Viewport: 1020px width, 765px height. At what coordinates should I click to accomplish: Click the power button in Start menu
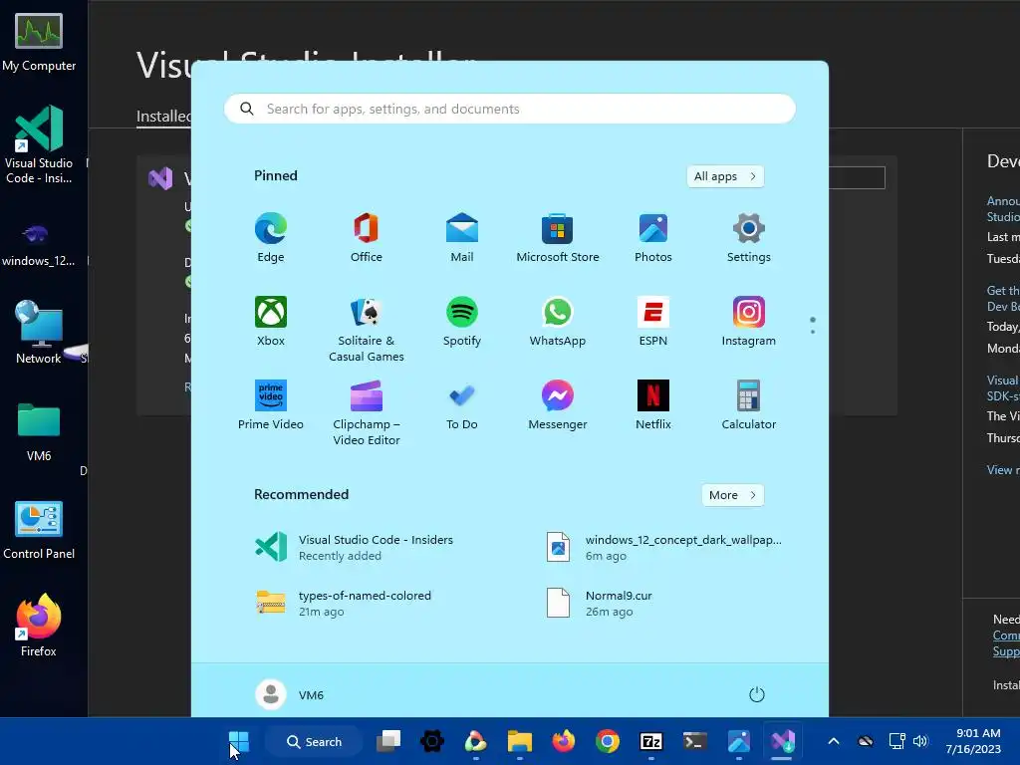[x=757, y=694]
